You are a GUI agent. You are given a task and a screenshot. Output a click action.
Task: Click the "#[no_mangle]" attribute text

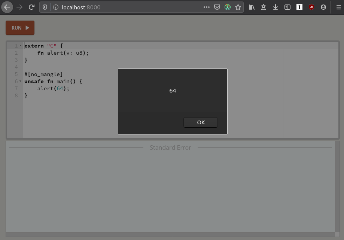click(44, 74)
